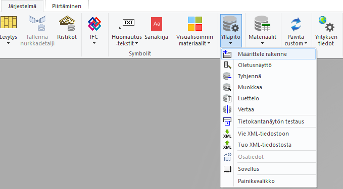
Task: Click the Sovellus list icon
Action: click(227, 169)
